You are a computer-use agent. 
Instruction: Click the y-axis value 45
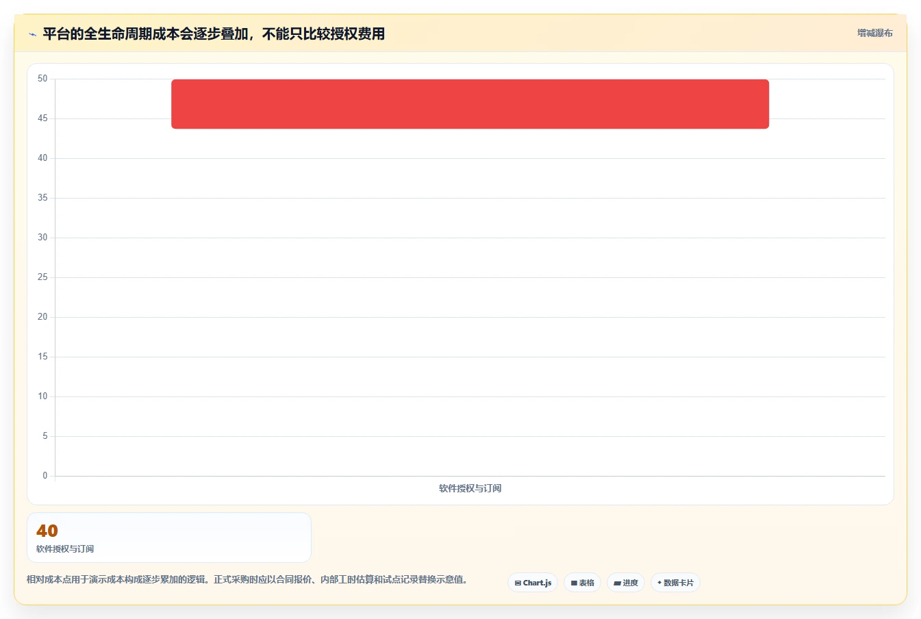42,118
